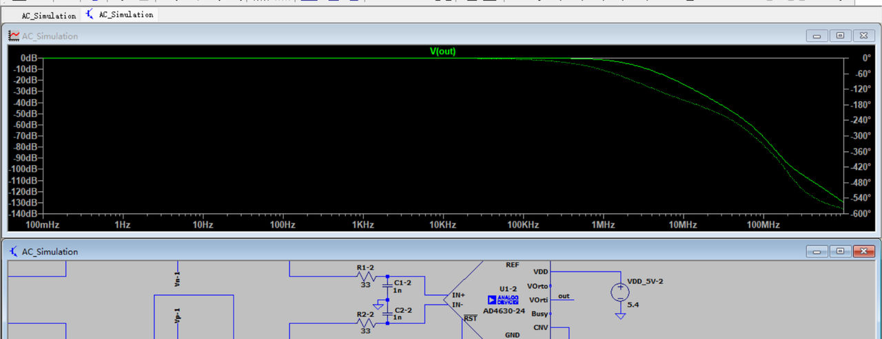Click the Vp-1 label in schematic

coord(178,315)
